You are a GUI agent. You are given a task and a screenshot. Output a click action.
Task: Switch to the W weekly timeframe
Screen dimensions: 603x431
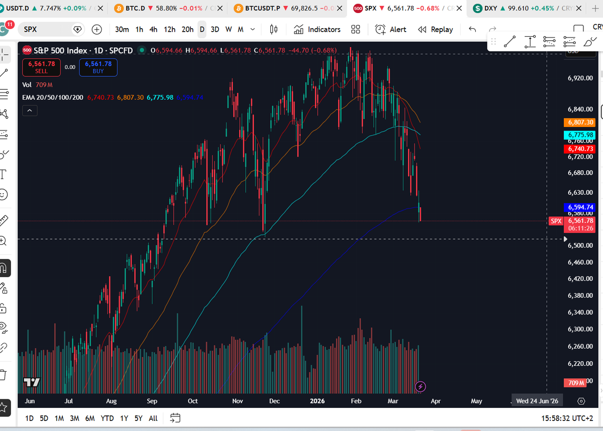[x=229, y=30]
